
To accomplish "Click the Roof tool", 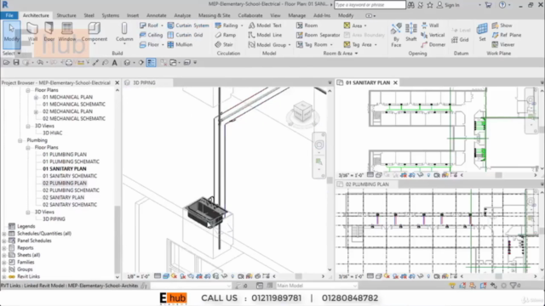I will click(x=149, y=25).
